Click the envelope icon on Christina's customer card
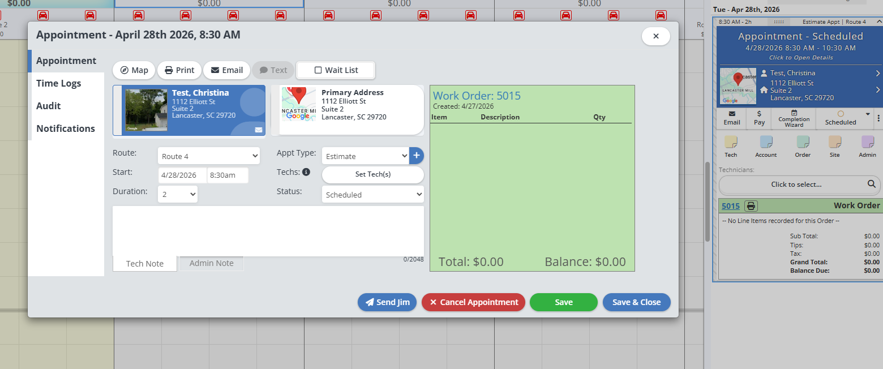 (259, 130)
